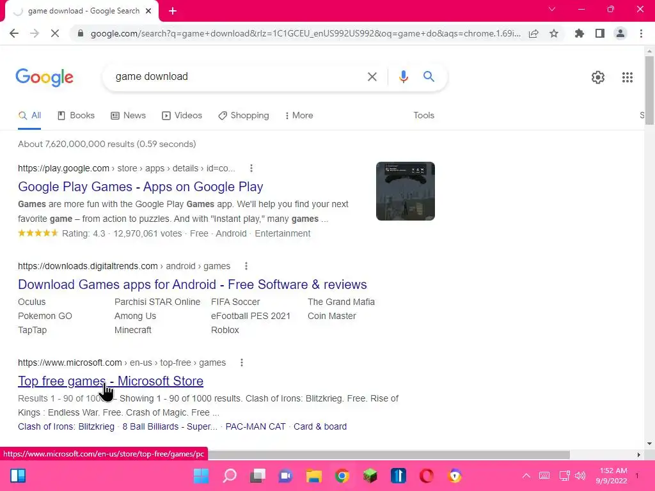This screenshot has width=655, height=491.
Task: Open the search Tools options
Action: click(x=423, y=116)
